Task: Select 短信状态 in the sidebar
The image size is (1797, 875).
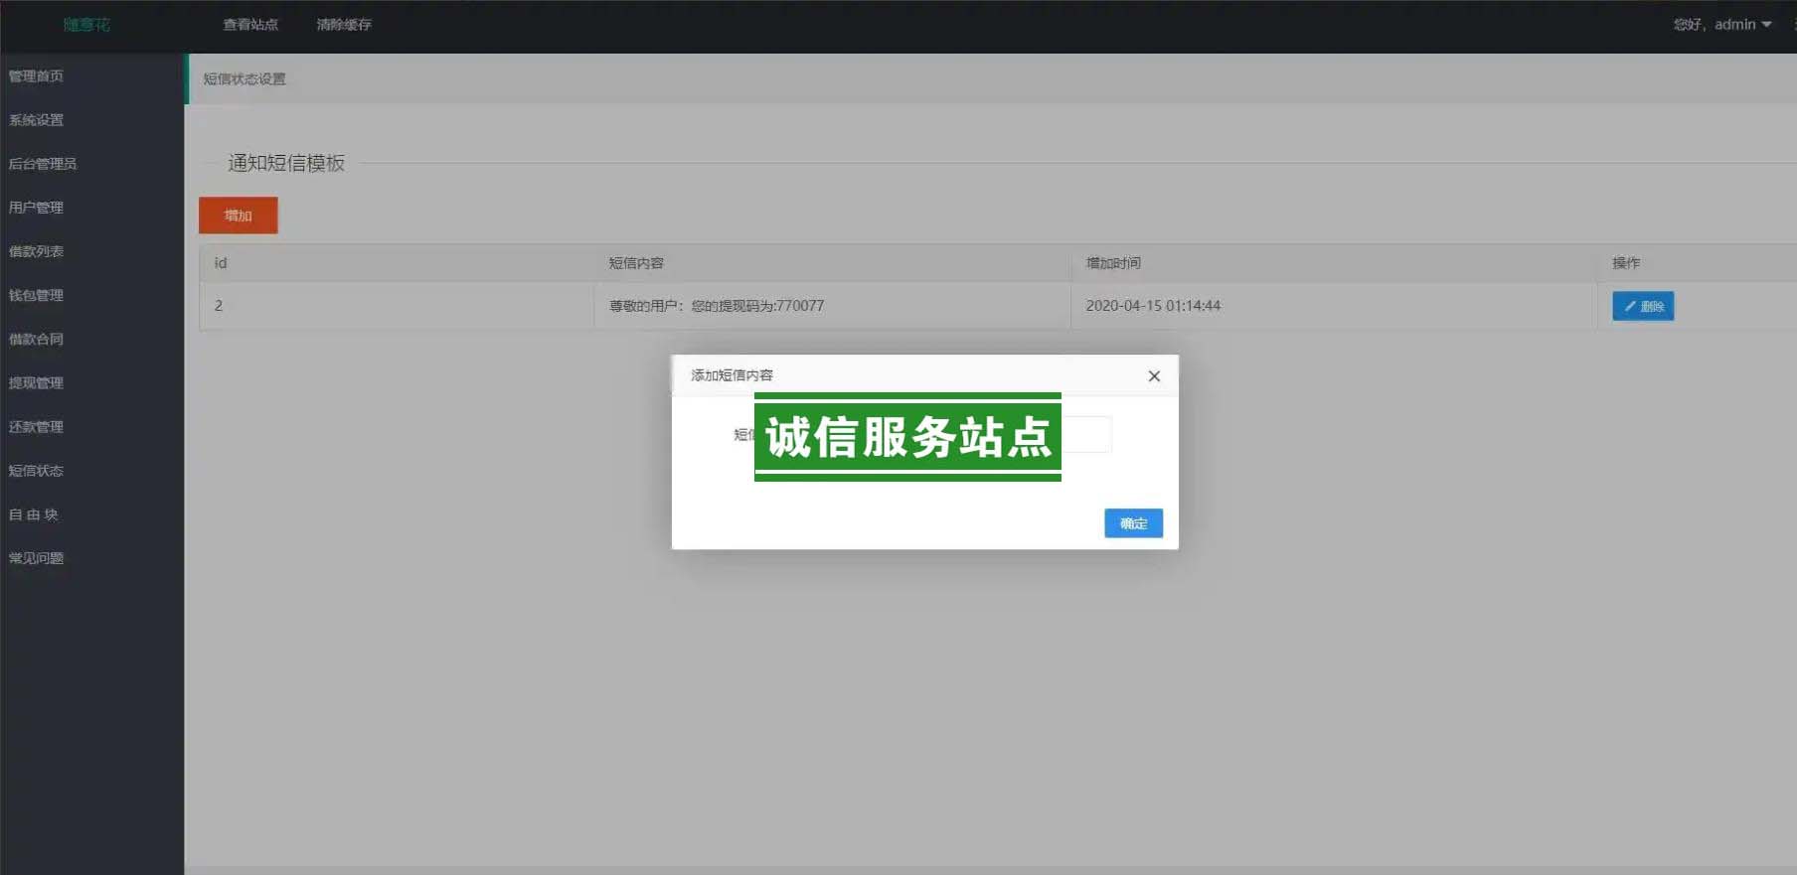Action: [x=37, y=471]
